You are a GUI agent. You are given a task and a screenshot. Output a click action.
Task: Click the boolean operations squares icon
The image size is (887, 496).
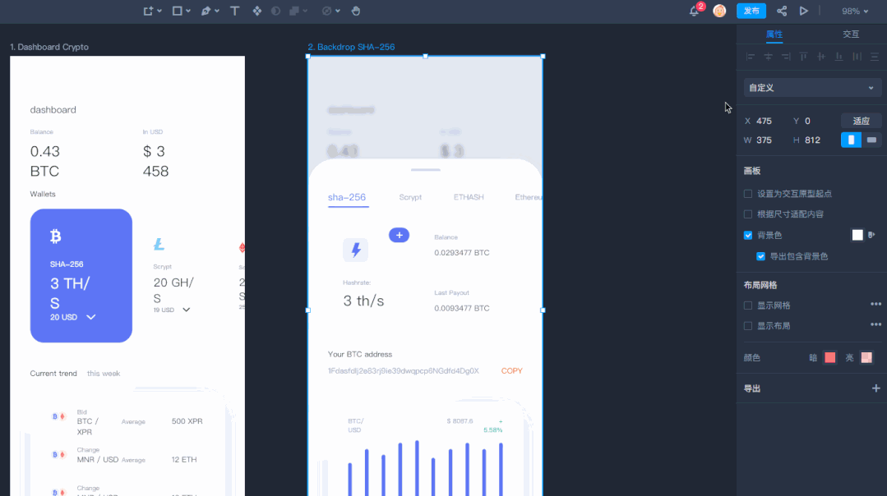pyautogui.click(x=294, y=11)
